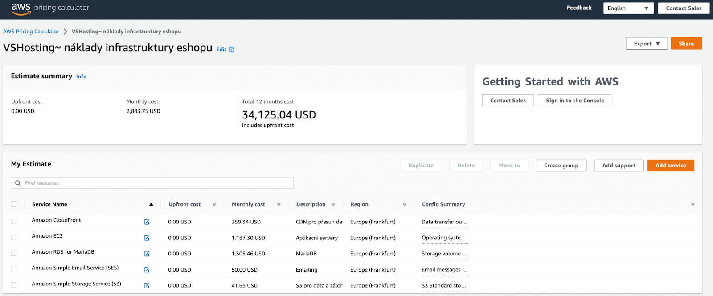
Task: Click the Service Name column header
Action: (x=49, y=204)
